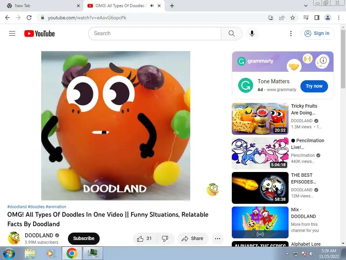346x260 pixels.
Task: Dislike the video with thumbs down
Action: [165, 239]
